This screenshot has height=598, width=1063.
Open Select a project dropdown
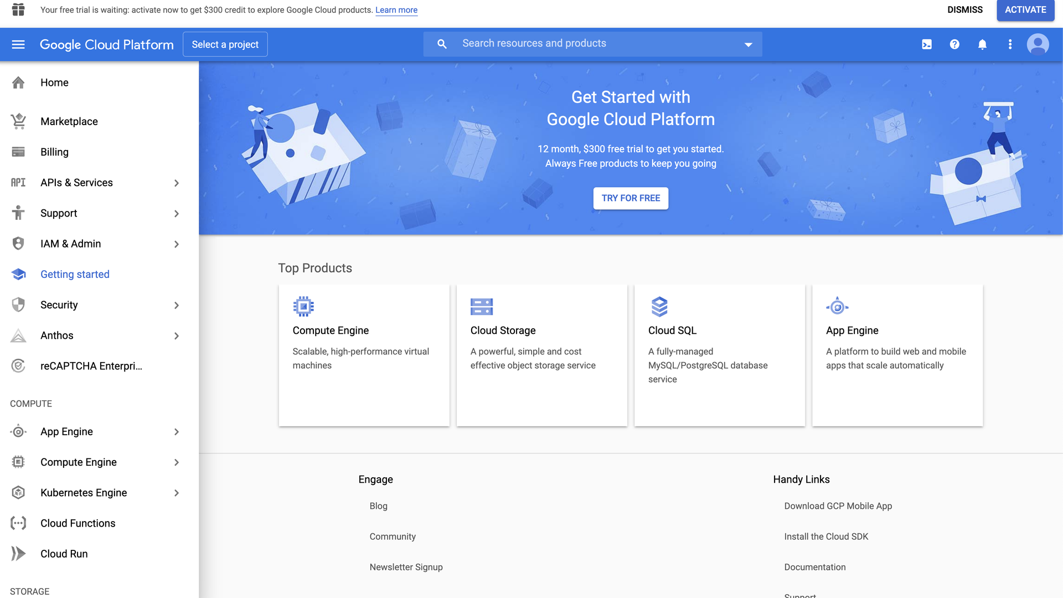click(x=225, y=44)
